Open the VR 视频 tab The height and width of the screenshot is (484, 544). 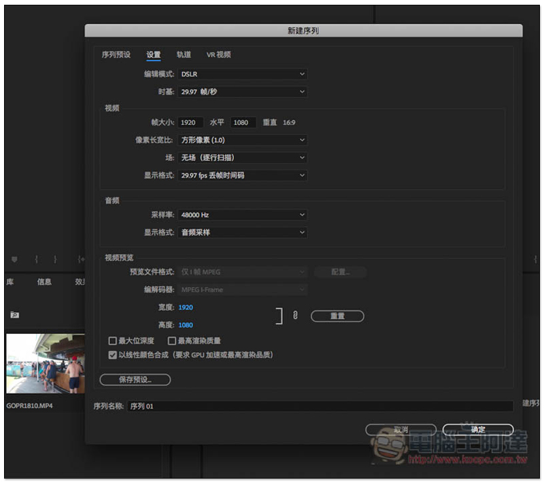click(219, 55)
